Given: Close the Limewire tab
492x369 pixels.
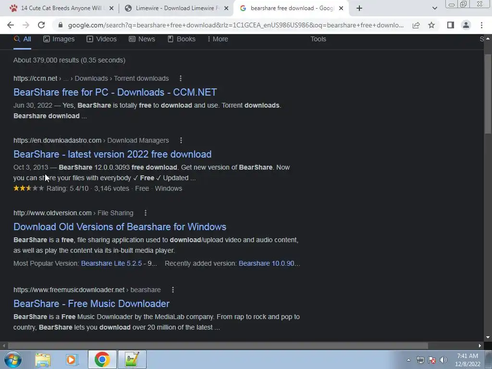Looking at the screenshot, I should [x=226, y=9].
